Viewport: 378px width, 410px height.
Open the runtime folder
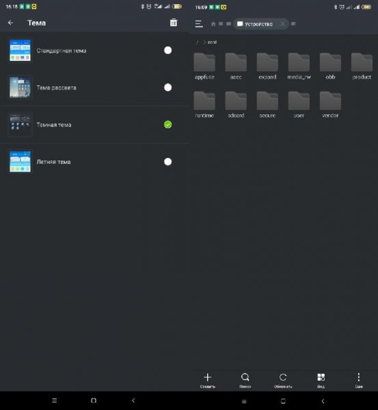click(204, 105)
